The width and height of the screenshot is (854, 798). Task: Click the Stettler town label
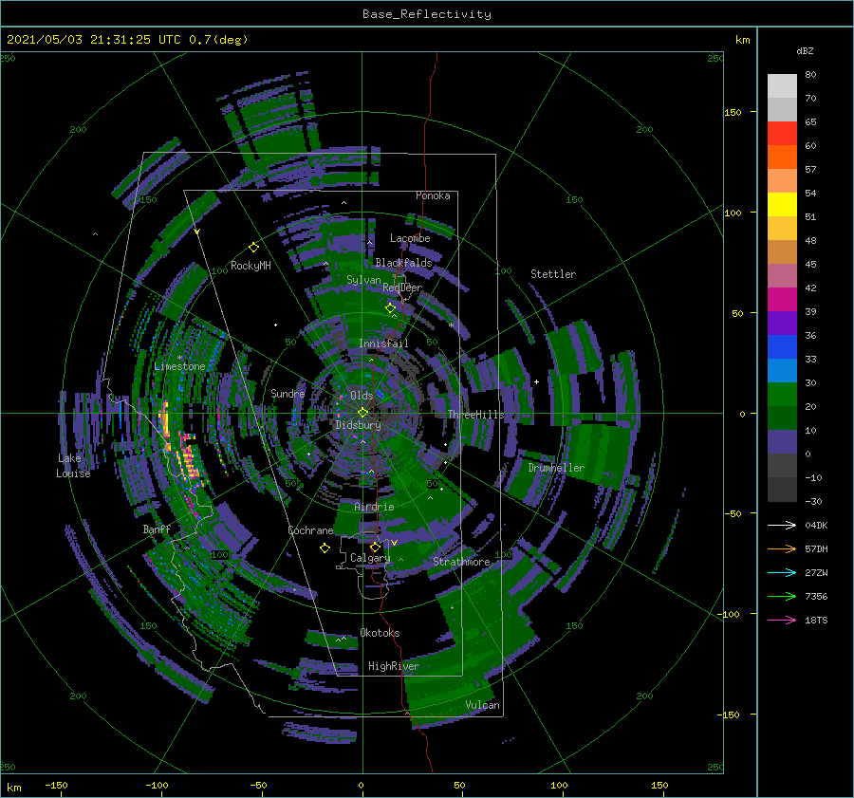pyautogui.click(x=553, y=274)
